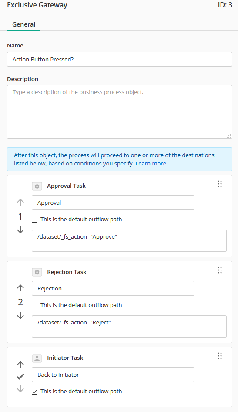Click the person icon beside Initiator Task
The height and width of the screenshot is (412, 238).
coord(37,358)
